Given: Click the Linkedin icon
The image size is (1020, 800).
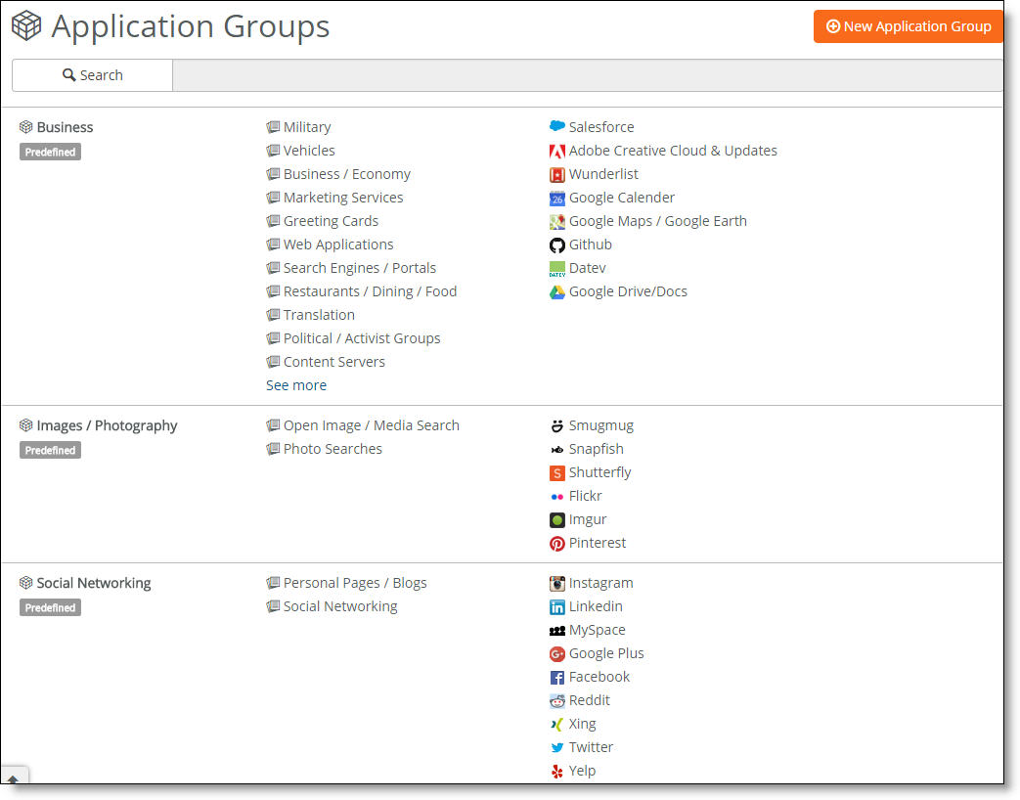Looking at the screenshot, I should point(557,606).
